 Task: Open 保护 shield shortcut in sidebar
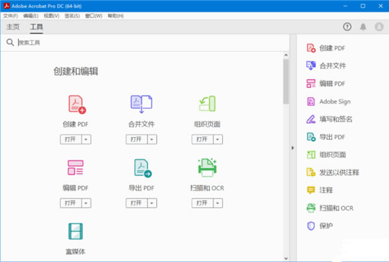coord(325,225)
